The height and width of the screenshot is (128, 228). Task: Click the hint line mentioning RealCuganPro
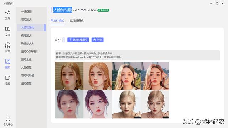89,57
